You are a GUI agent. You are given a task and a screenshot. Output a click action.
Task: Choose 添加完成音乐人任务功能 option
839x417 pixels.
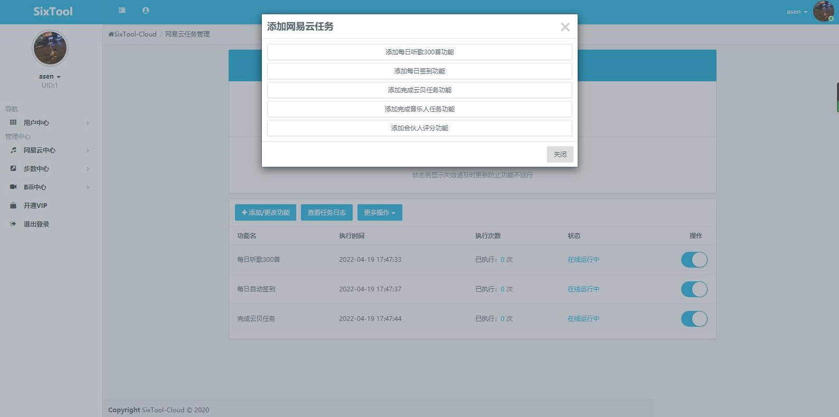(420, 109)
